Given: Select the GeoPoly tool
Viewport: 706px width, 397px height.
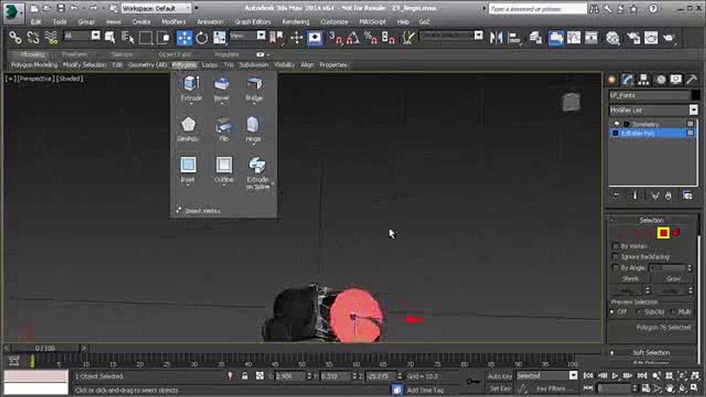Looking at the screenshot, I should [x=188, y=129].
